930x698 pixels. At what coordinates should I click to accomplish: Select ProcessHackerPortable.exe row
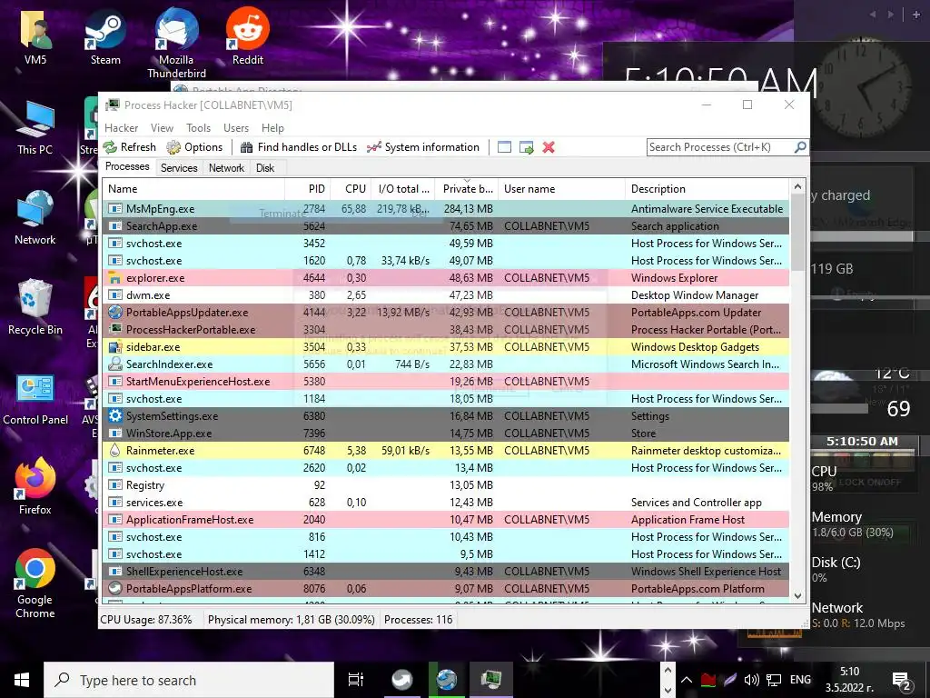click(446, 329)
